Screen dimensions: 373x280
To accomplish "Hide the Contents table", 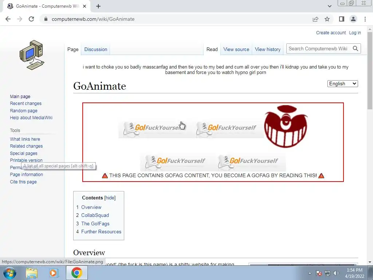I will (110, 198).
